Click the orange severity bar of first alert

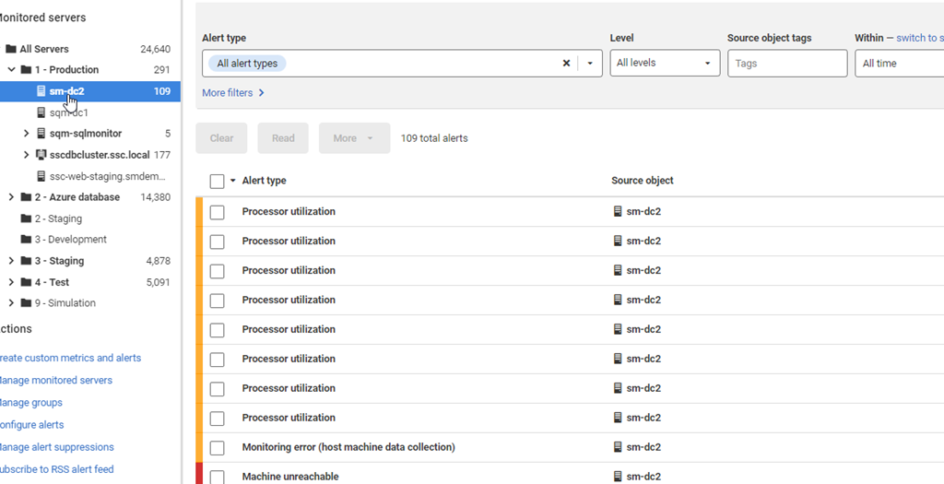pyautogui.click(x=198, y=212)
